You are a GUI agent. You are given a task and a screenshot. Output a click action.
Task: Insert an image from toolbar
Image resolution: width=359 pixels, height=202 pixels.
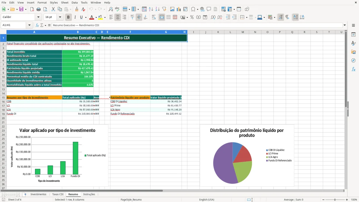coord(172,9)
